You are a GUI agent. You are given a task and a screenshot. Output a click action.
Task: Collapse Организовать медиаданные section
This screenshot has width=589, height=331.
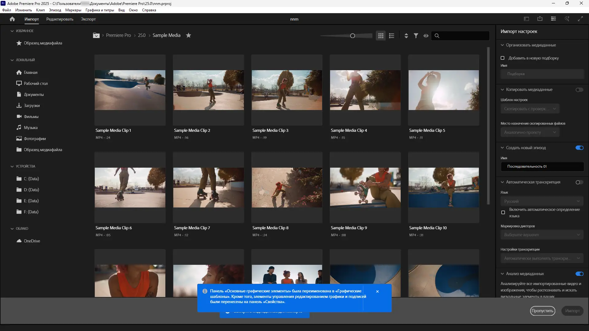click(502, 45)
